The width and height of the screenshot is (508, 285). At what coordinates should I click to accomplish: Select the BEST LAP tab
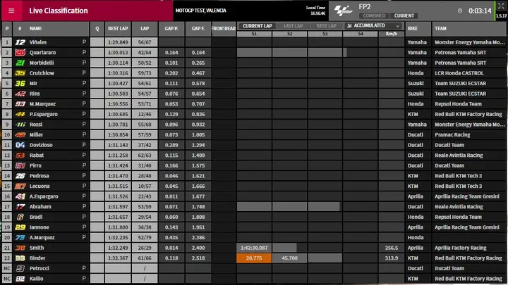326,26
